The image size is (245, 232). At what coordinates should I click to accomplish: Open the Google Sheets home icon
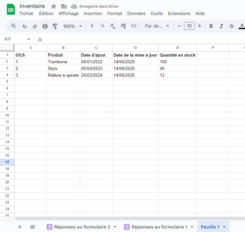11,10
